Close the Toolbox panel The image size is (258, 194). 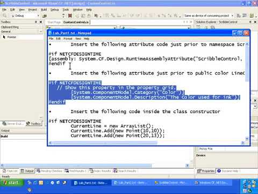(x=41, y=22)
